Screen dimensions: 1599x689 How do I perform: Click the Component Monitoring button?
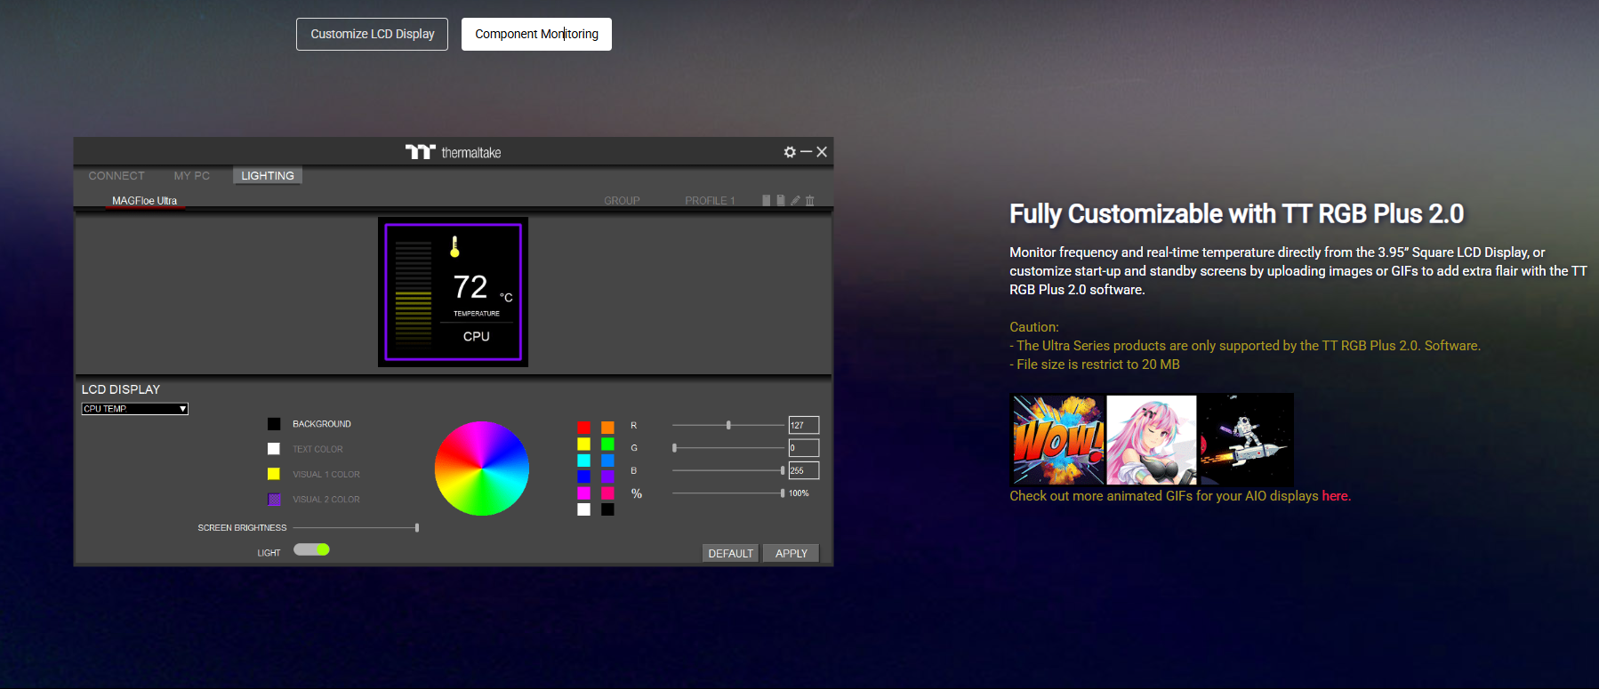pyautogui.click(x=536, y=34)
